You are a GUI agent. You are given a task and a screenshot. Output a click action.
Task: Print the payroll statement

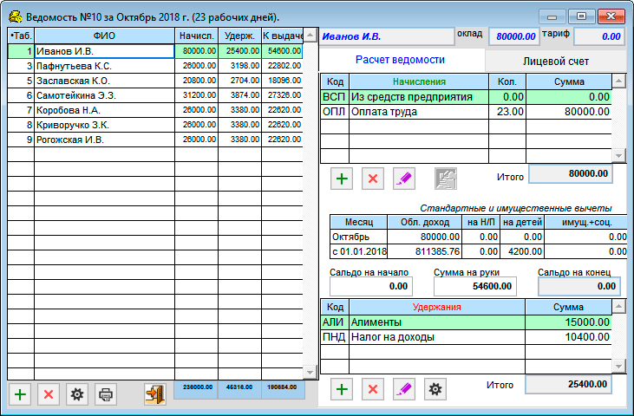tap(106, 394)
